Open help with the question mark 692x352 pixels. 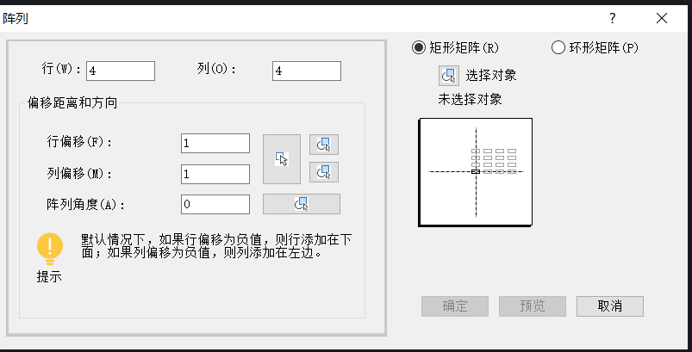(613, 18)
